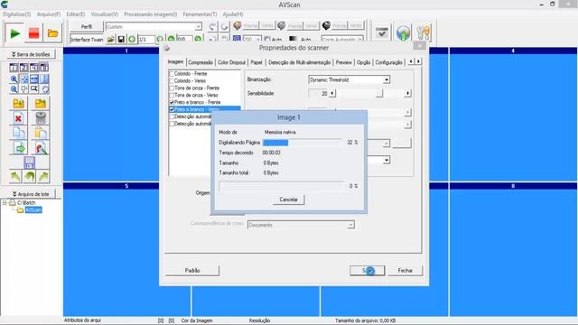Open folder icon in main toolbar
Viewport: 578px width, 325px height.
pyautogui.click(x=52, y=33)
